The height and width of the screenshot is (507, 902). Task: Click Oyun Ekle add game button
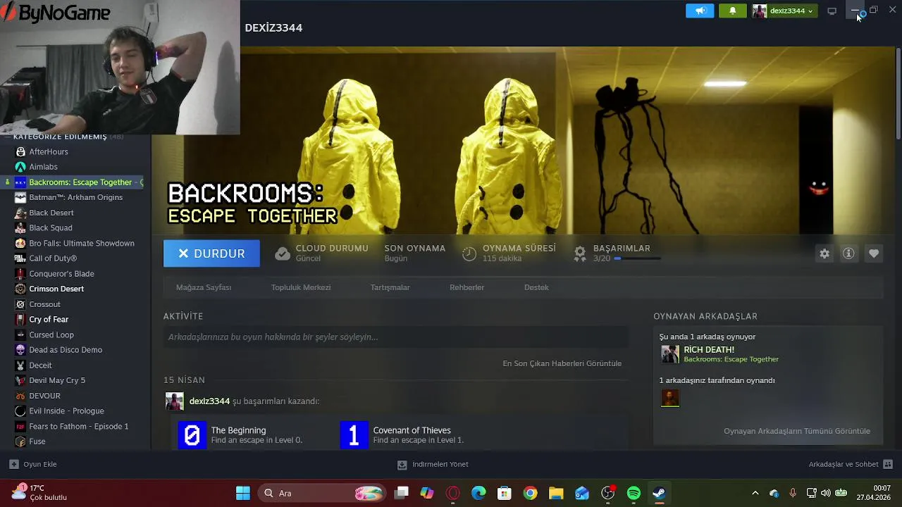[32, 464]
